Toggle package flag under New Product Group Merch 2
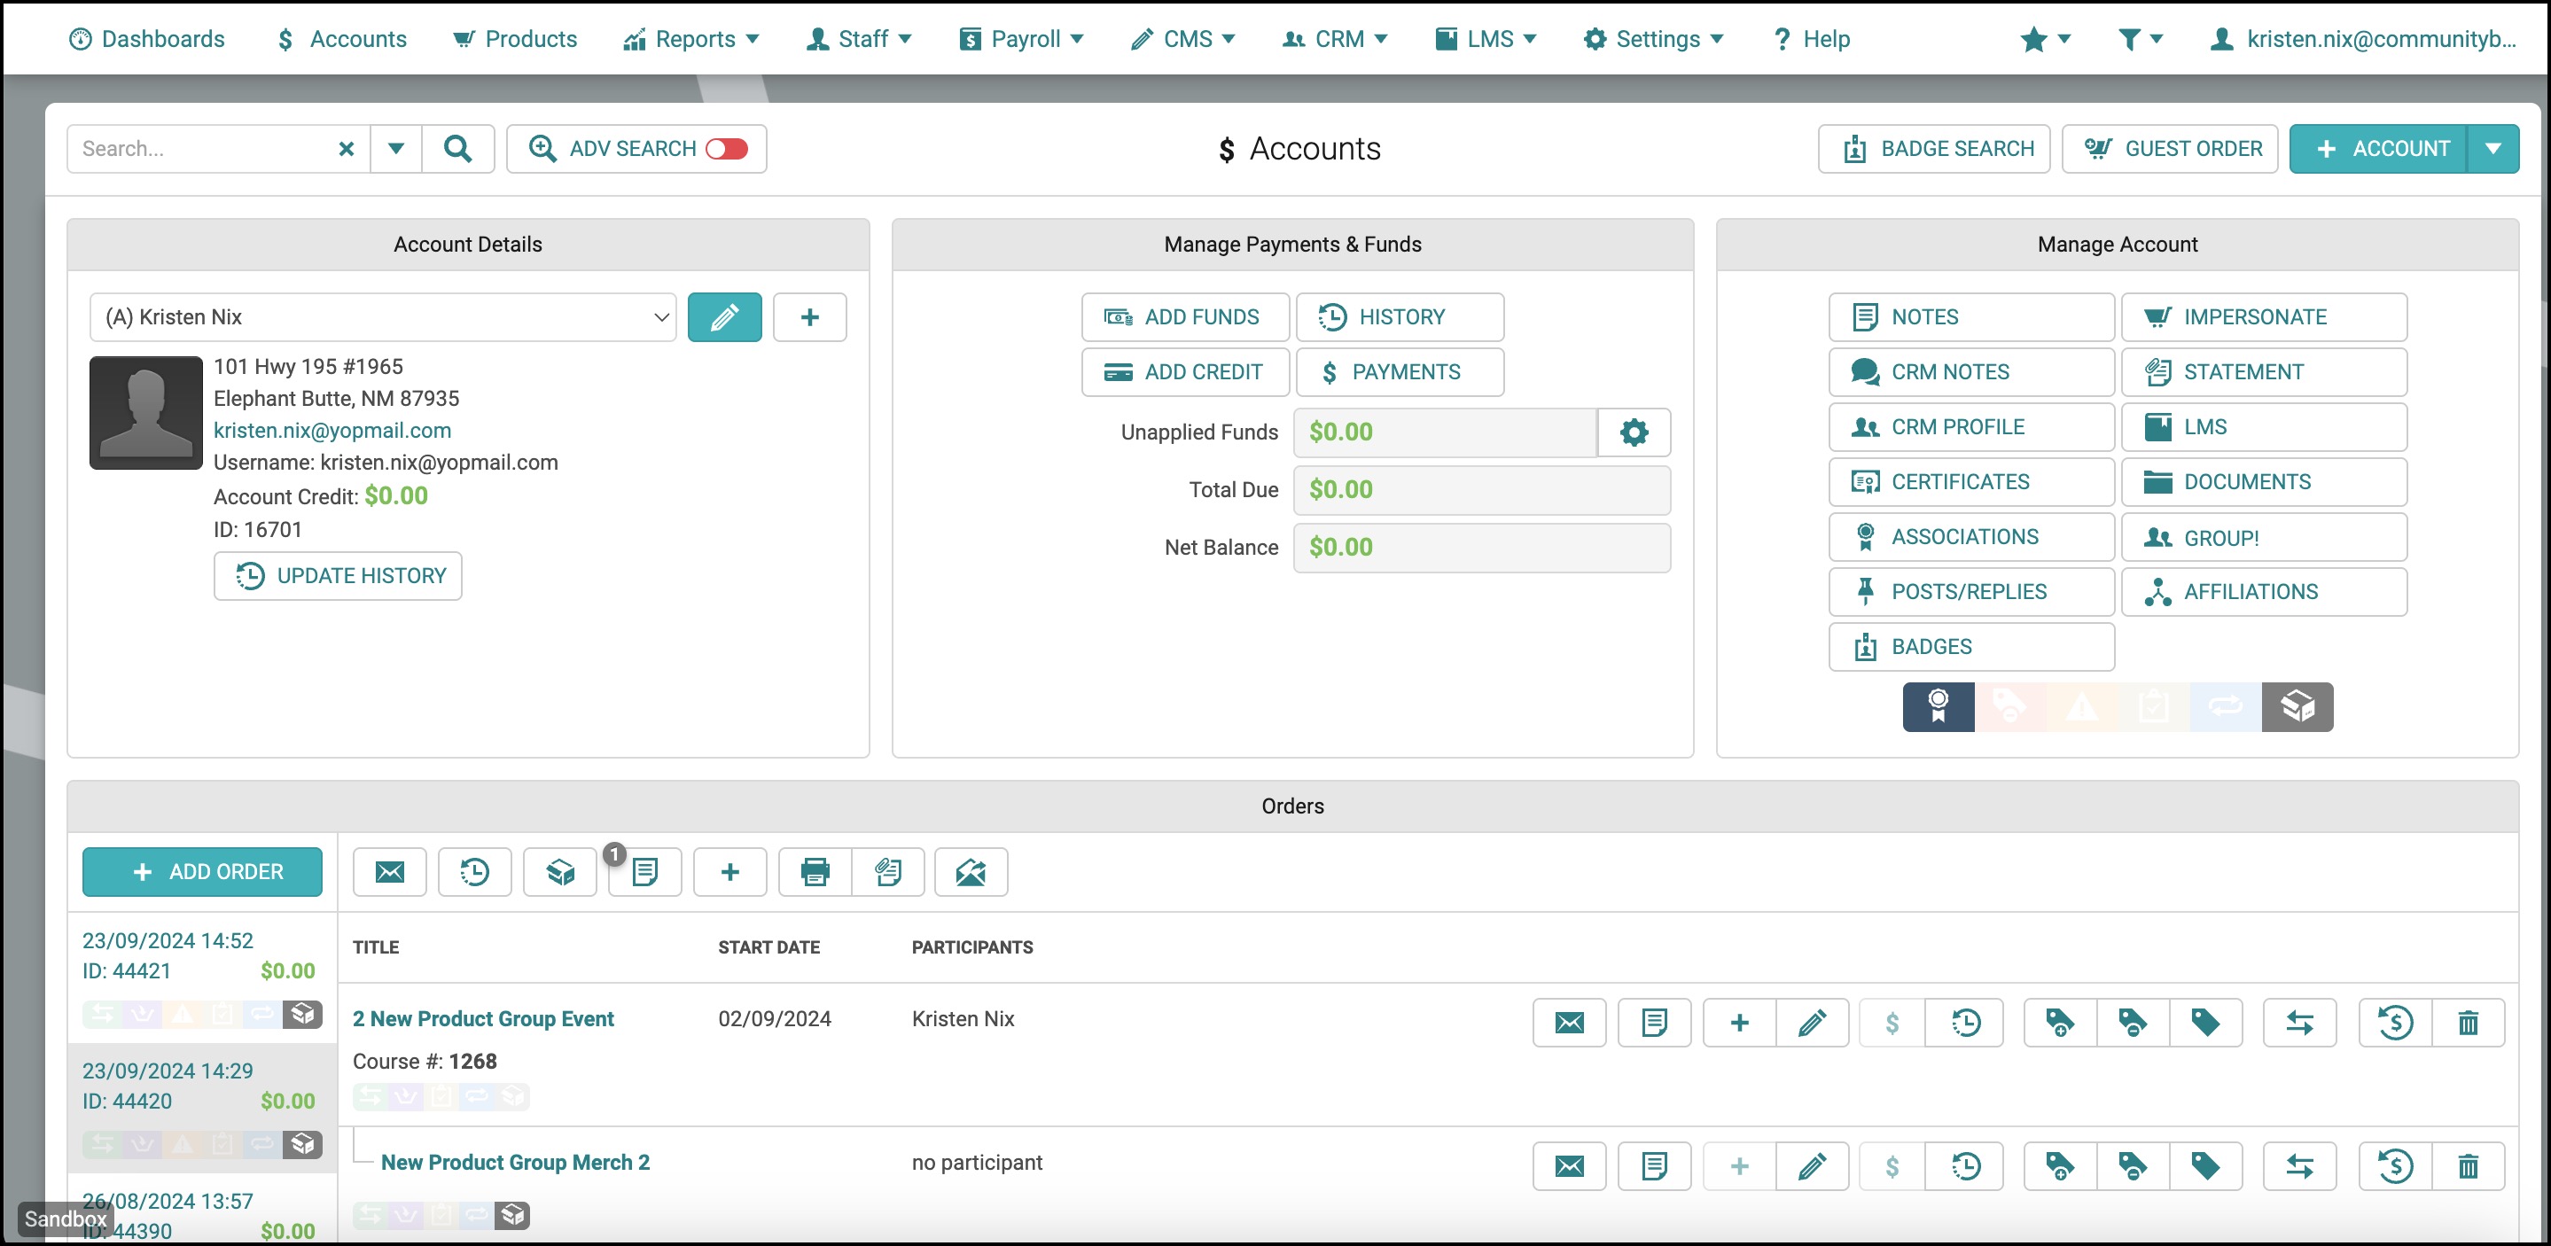The image size is (2551, 1246). click(512, 1214)
